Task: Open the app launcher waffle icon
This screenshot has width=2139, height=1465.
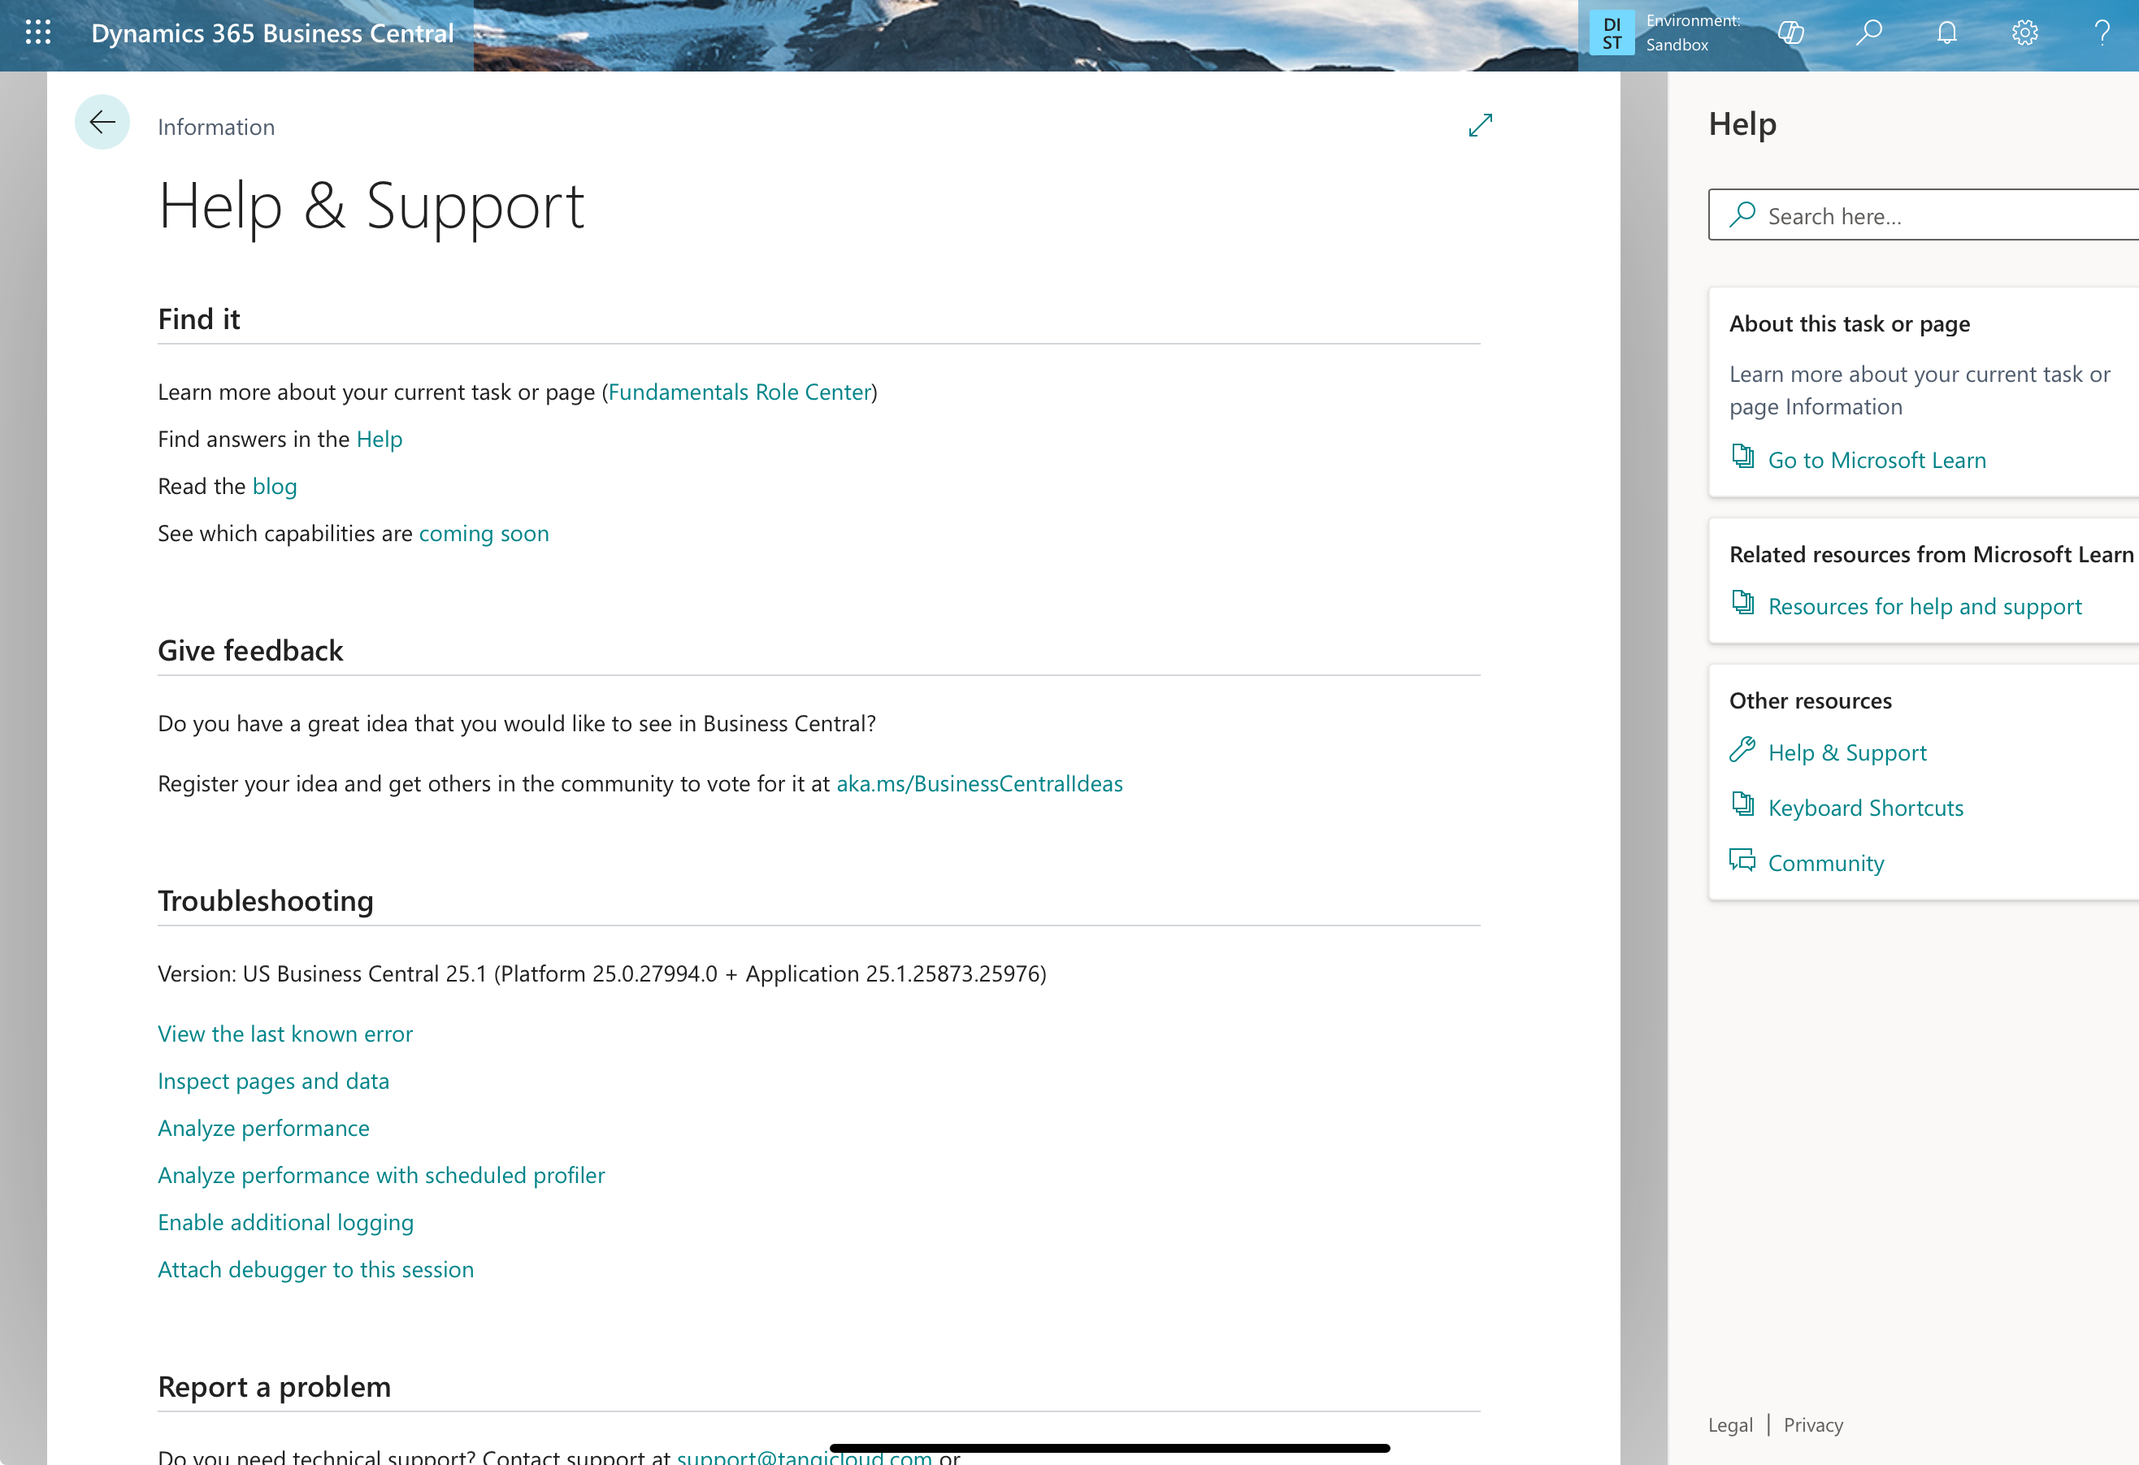Action: click(37, 33)
